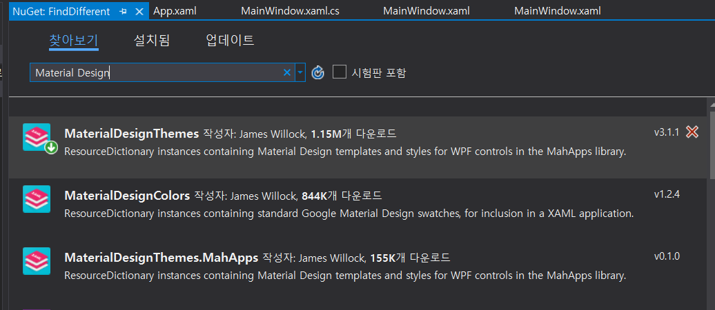Switch to the 설치됨 tab
Image resolution: width=715 pixels, height=310 pixels.
tap(151, 40)
